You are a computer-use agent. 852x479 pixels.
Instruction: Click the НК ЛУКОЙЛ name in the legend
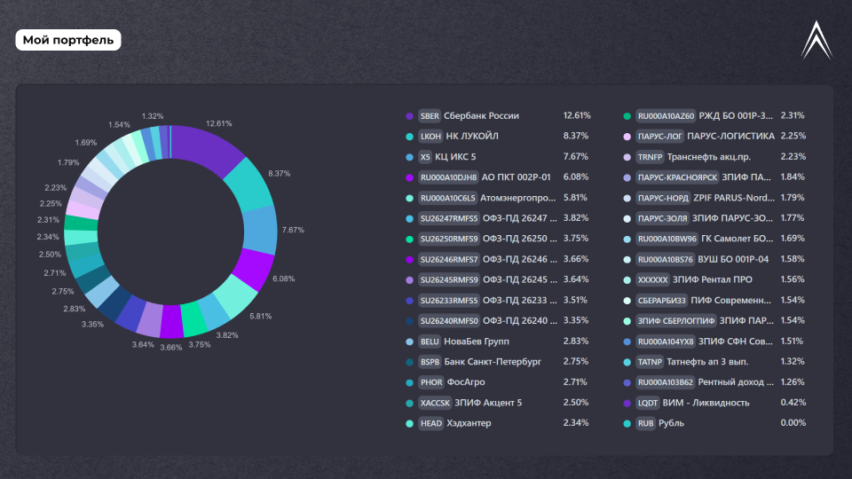pos(472,137)
